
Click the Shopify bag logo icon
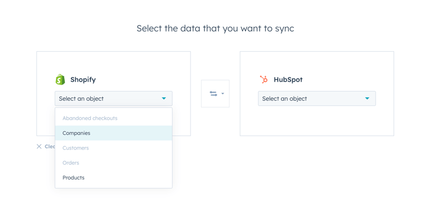[x=60, y=80]
